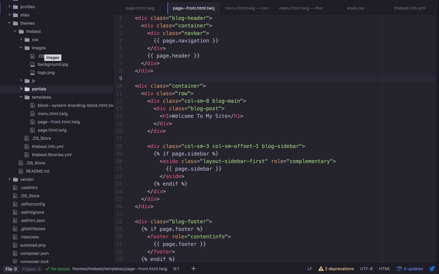Click the logo.png image file icon

tap(33, 72)
